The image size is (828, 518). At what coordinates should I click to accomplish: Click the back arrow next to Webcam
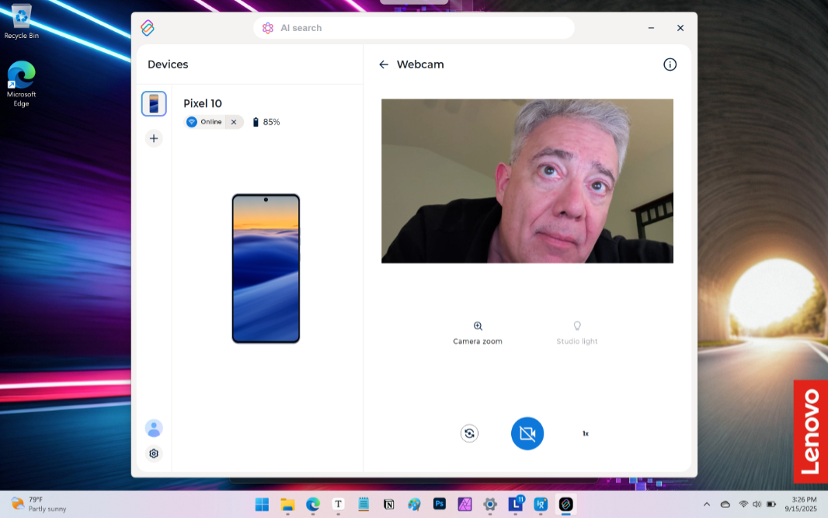[x=383, y=64]
